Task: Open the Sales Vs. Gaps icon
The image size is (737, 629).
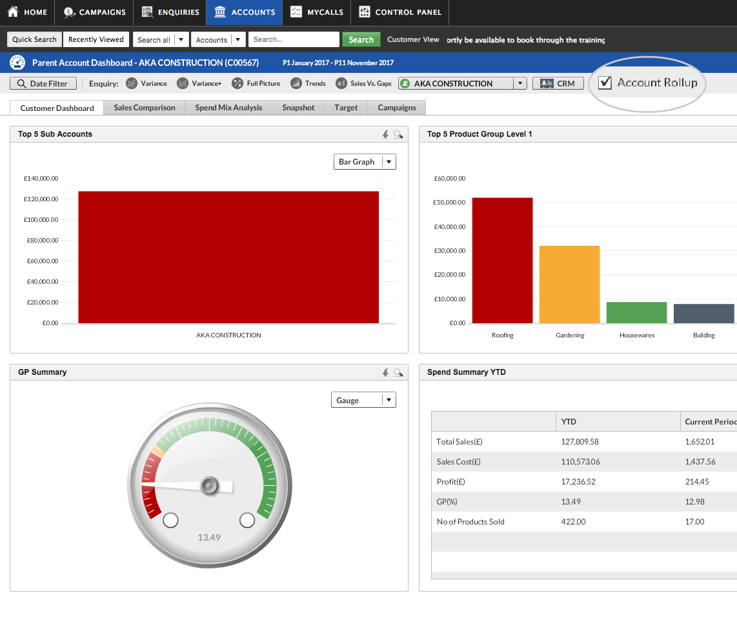Action: tap(341, 83)
